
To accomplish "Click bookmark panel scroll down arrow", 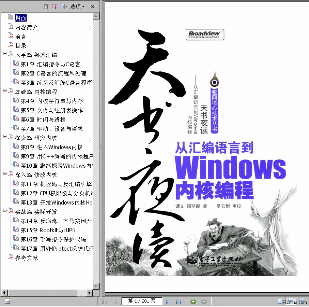I will click(x=96, y=286).
